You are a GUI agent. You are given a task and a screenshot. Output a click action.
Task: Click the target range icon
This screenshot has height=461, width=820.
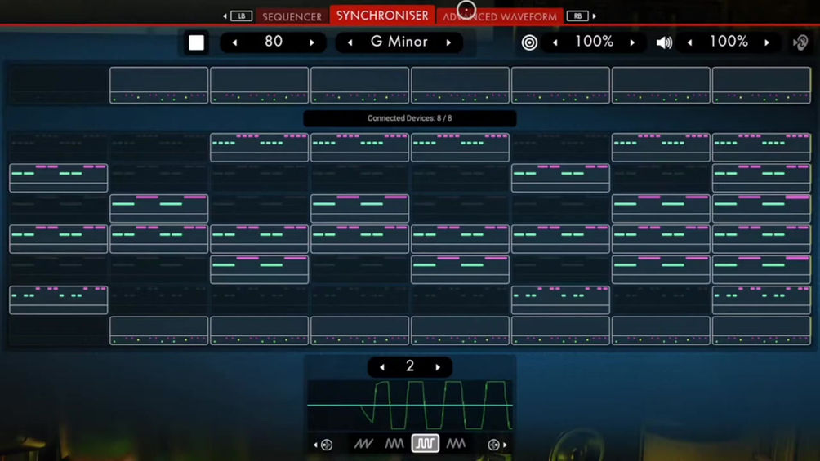click(x=529, y=42)
